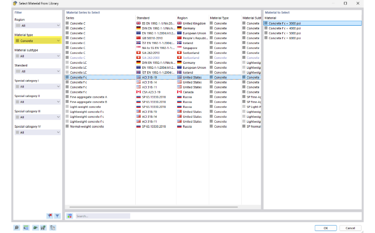This screenshot has height=233, width=375.
Task: Select the Light-weight concrete series row
Action: 85,107
